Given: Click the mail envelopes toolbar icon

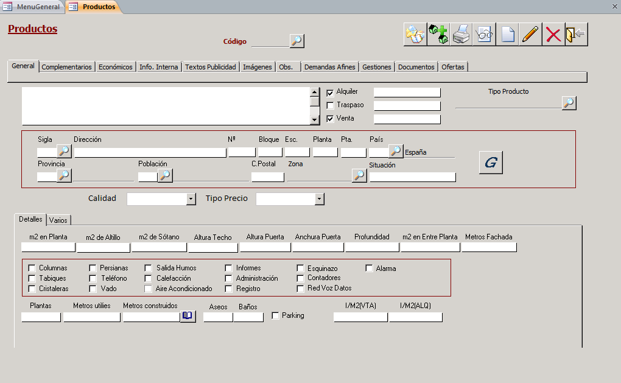Looking at the screenshot, I should click(415, 35).
